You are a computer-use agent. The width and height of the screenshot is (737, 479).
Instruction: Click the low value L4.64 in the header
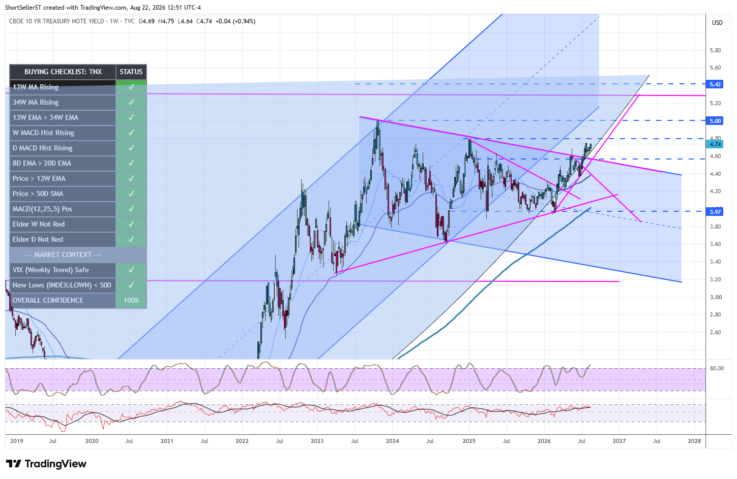[x=185, y=21]
